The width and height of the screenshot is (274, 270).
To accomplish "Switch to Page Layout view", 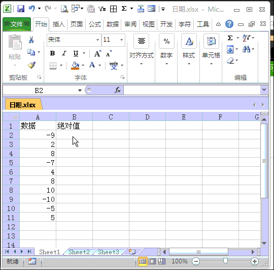I will point(152,261).
